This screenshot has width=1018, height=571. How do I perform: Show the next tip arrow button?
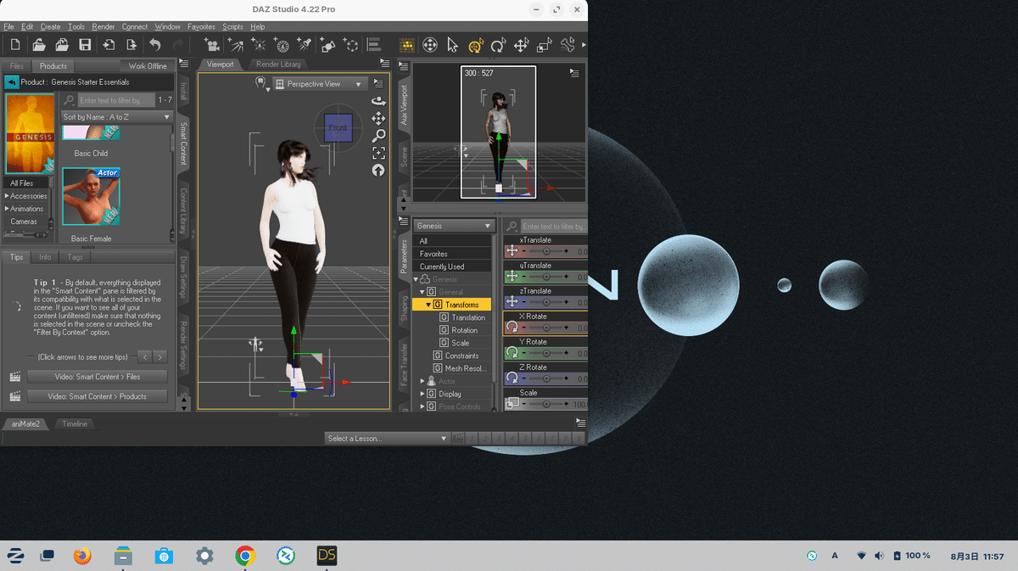click(x=159, y=357)
